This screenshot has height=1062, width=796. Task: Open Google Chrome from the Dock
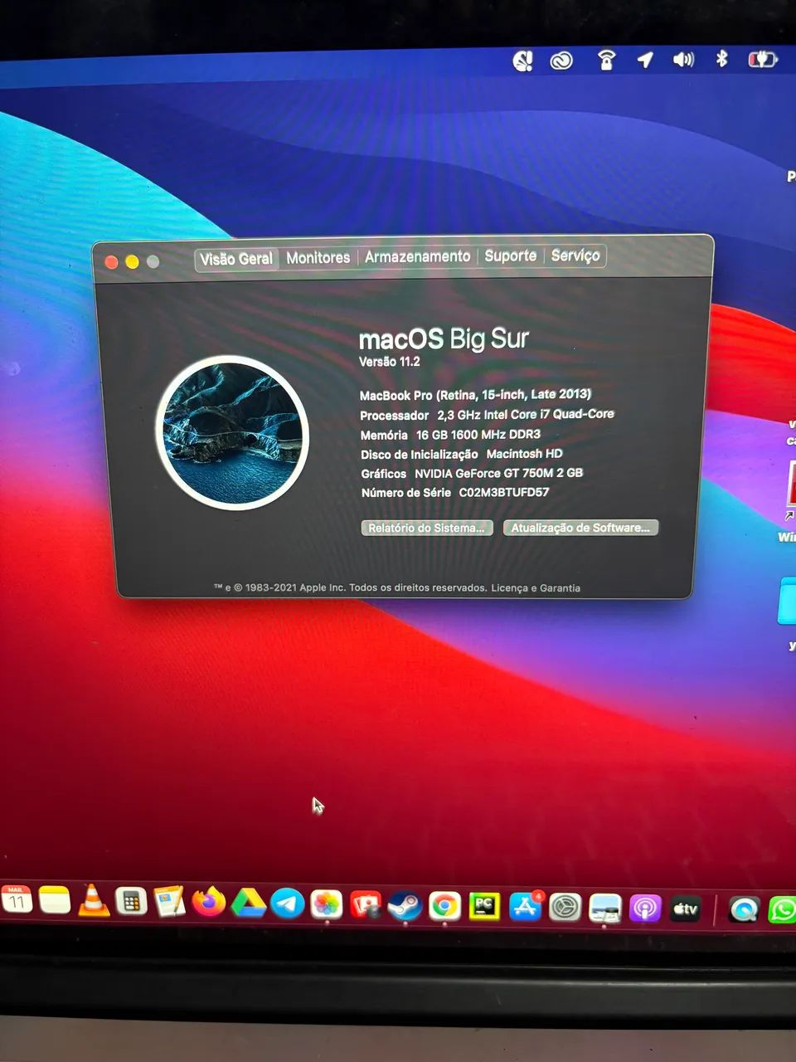444,906
